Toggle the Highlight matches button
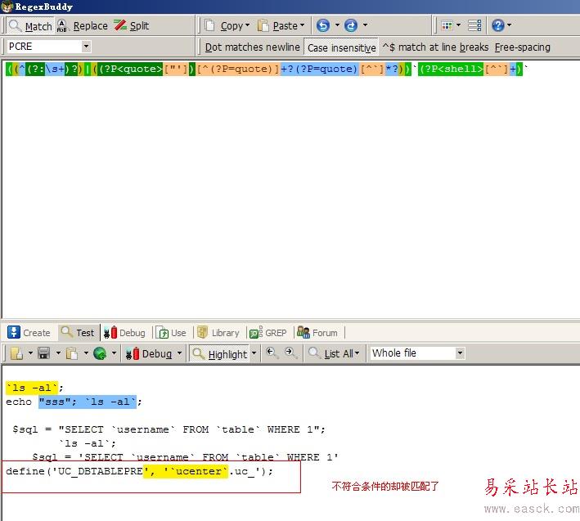Image resolution: width=580 pixels, height=521 pixels. click(220, 353)
